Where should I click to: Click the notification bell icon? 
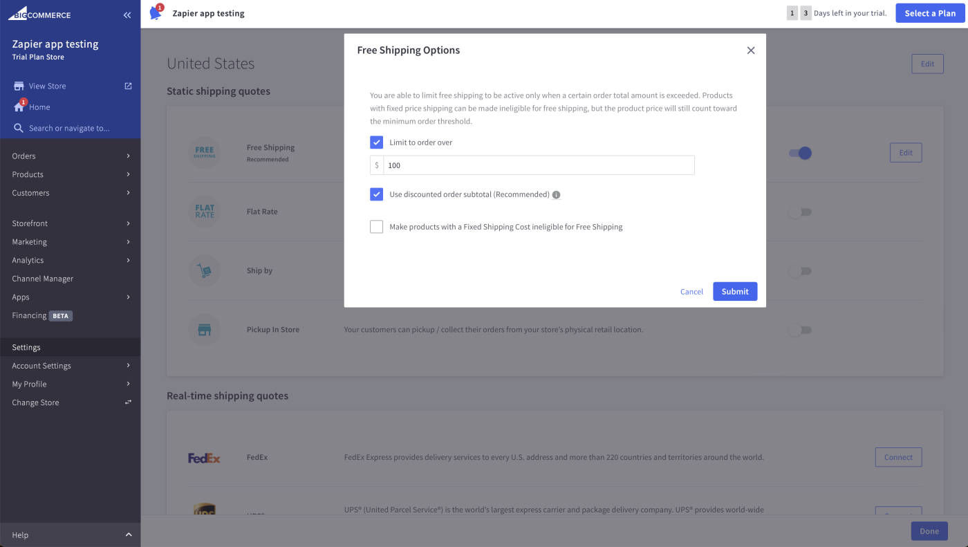point(156,13)
